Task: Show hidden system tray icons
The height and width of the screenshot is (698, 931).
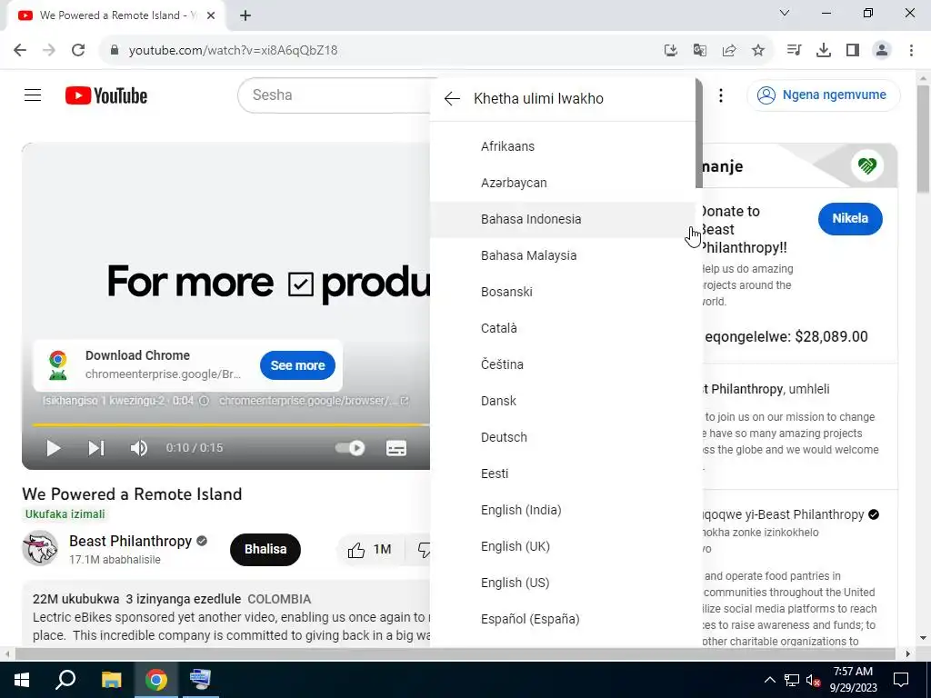Action: click(x=769, y=680)
